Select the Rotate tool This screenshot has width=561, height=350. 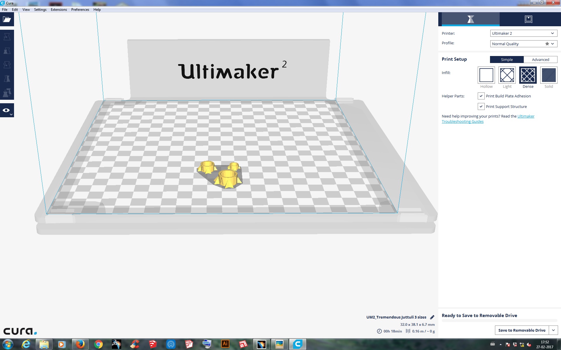coord(7,65)
